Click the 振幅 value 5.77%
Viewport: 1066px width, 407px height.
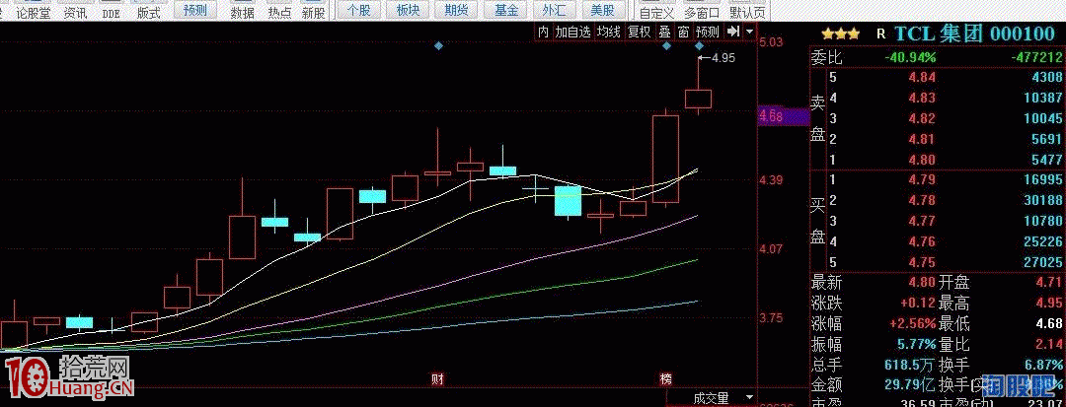click(x=914, y=344)
